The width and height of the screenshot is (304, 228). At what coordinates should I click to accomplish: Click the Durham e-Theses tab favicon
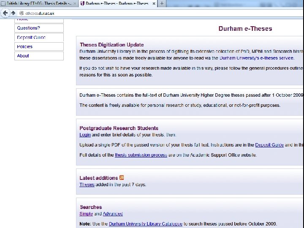tap(82, 3)
